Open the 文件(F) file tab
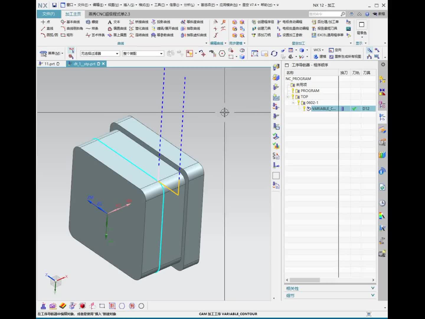The height and width of the screenshot is (319, 425). pyautogui.click(x=49, y=14)
